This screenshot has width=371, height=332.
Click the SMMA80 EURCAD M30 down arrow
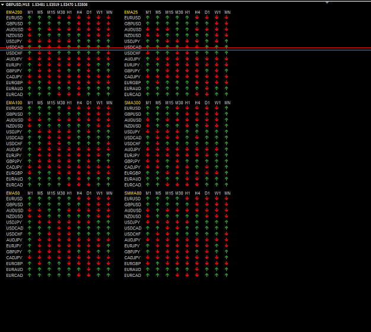click(x=177, y=275)
